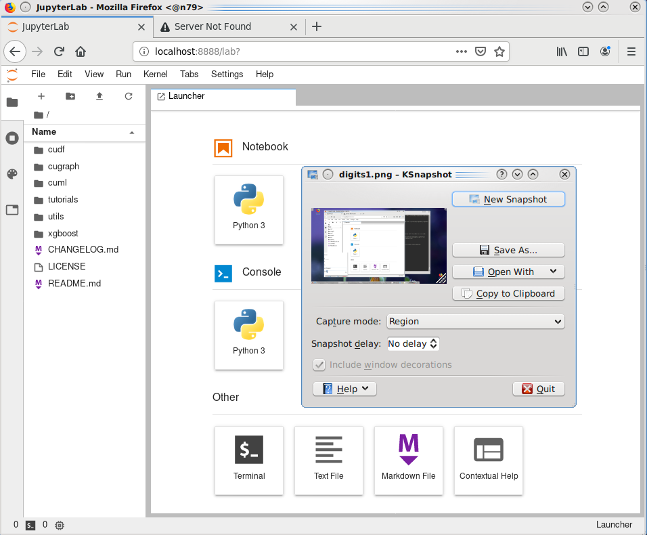Bookmark this page with the star icon
The height and width of the screenshot is (535, 647).
tap(499, 51)
